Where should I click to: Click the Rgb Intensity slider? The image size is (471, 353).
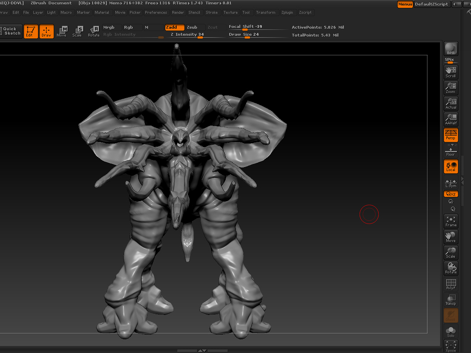[x=133, y=35]
